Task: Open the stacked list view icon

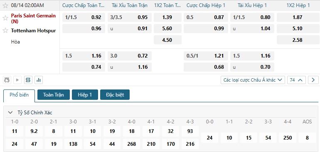Action: [28, 80]
